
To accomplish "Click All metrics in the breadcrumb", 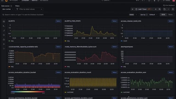I will click(x=44, y=1).
